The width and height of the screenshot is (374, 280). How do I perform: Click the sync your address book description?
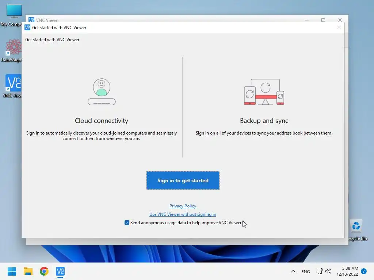tap(264, 133)
